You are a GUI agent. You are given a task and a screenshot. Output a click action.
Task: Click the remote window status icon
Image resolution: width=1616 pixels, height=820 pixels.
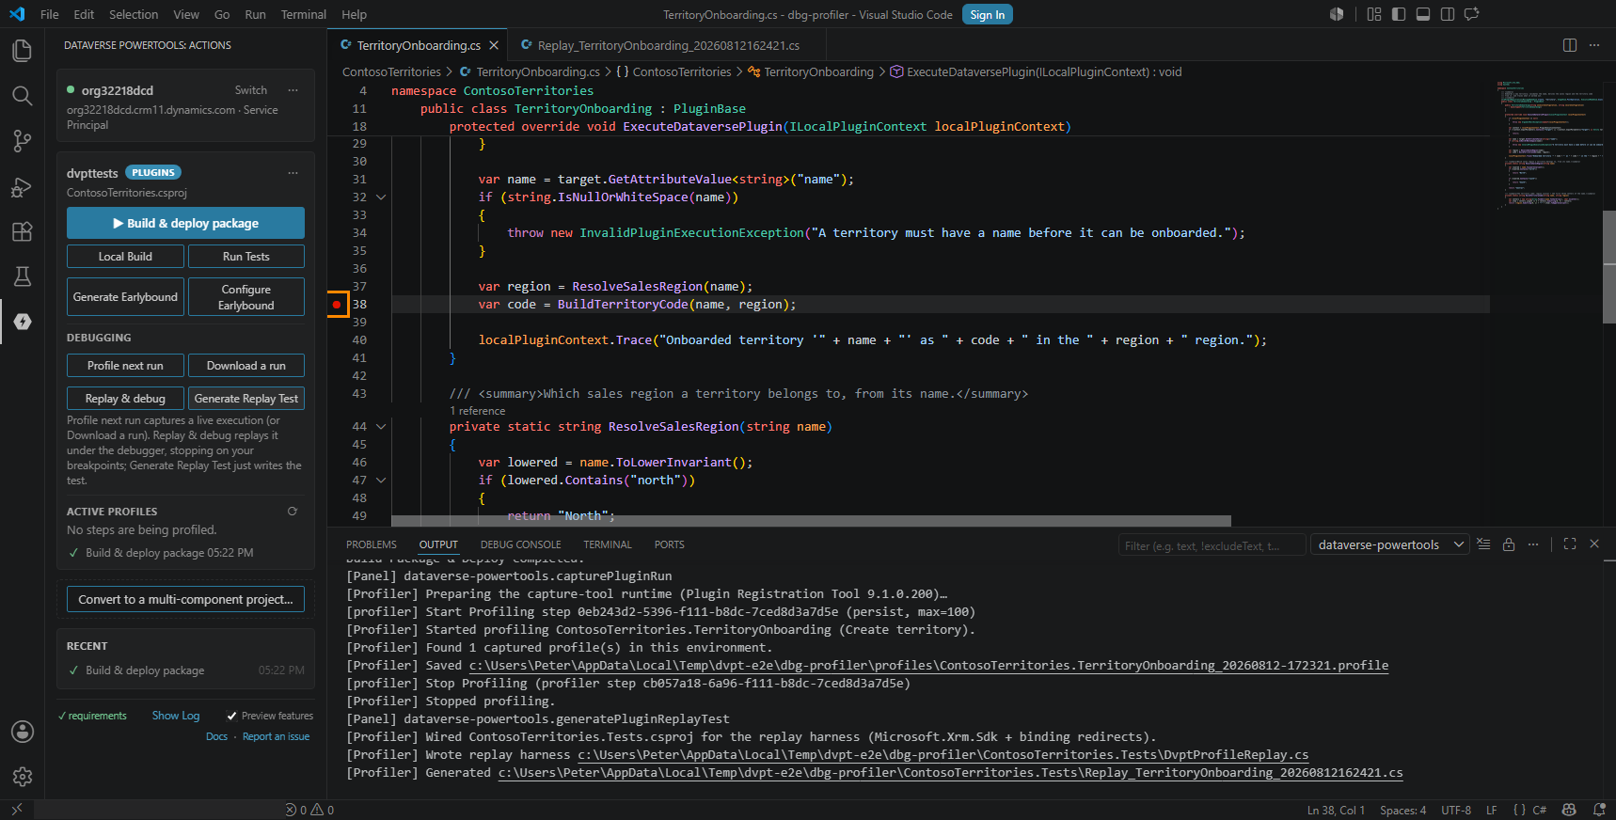[x=16, y=810]
